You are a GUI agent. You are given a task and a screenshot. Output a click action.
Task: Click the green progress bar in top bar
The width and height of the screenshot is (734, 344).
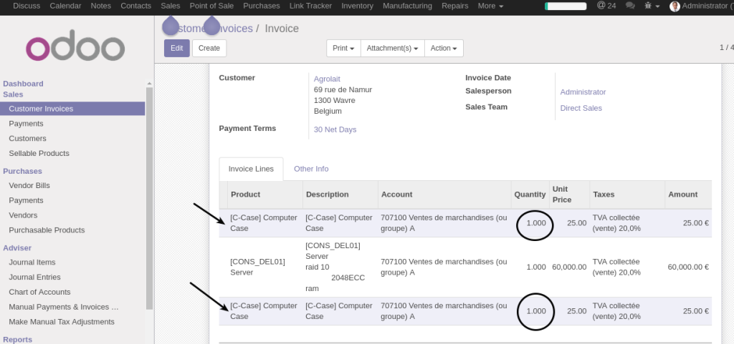pyautogui.click(x=566, y=6)
